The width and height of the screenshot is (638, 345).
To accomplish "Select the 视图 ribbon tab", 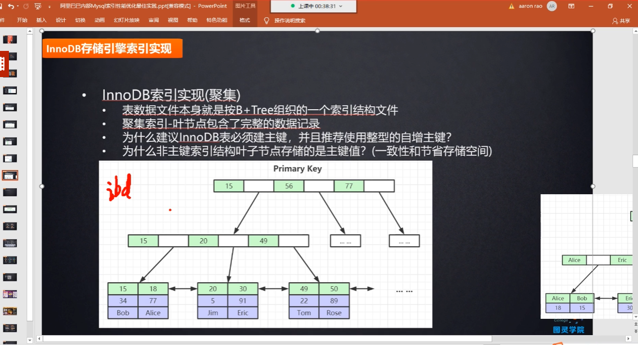I will 173,20.
